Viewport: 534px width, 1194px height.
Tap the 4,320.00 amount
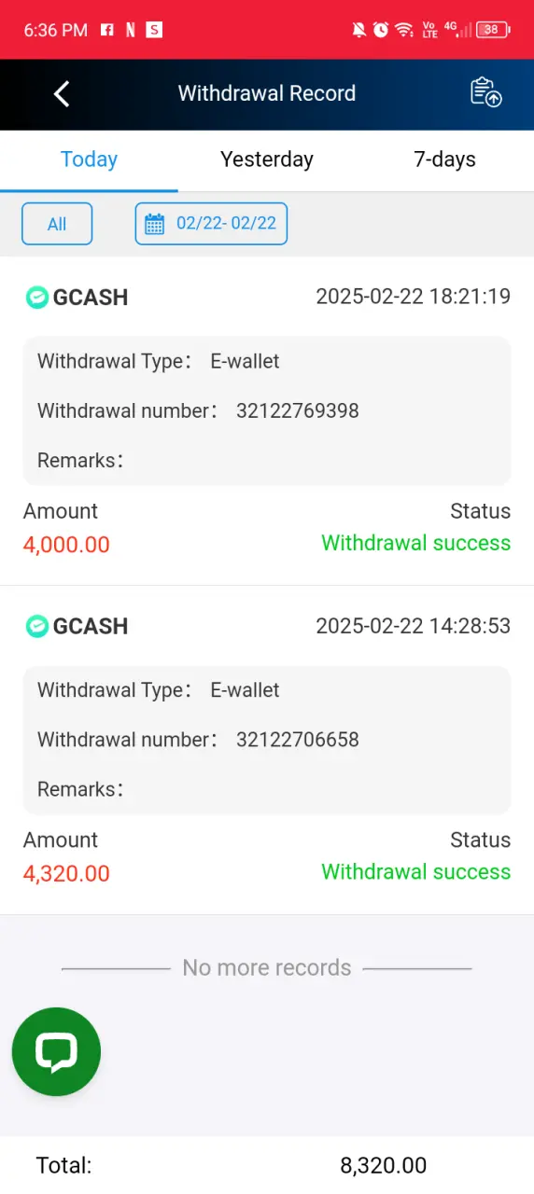[66, 874]
